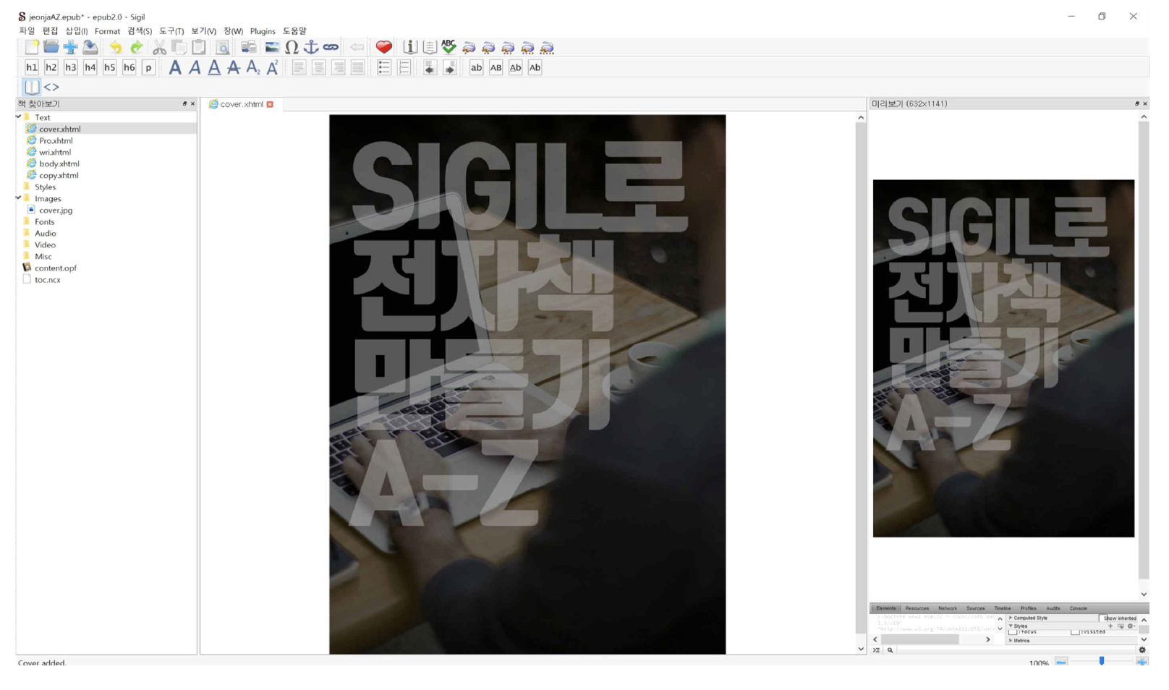
Task: Open inspector styles gear dropdown
Action: coord(1131,626)
